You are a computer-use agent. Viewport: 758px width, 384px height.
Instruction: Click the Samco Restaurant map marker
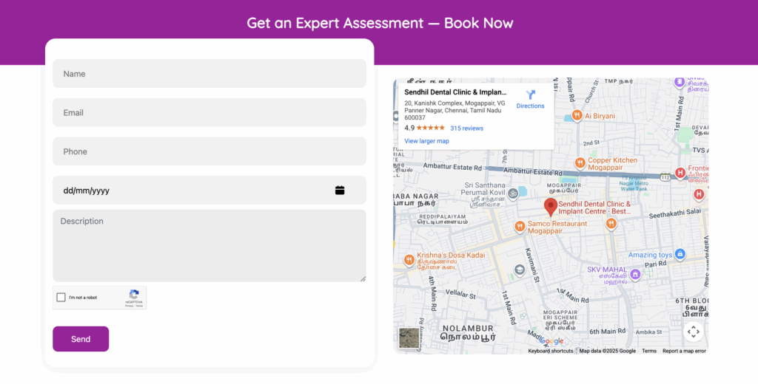520,226
